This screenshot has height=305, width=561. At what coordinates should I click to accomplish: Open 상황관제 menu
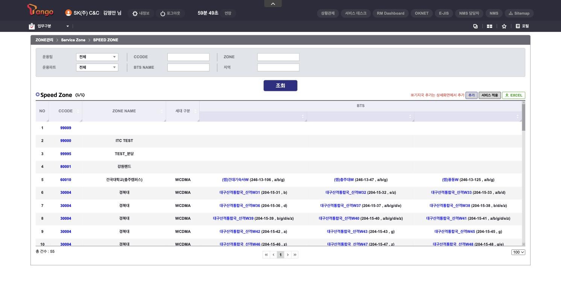[x=328, y=13]
